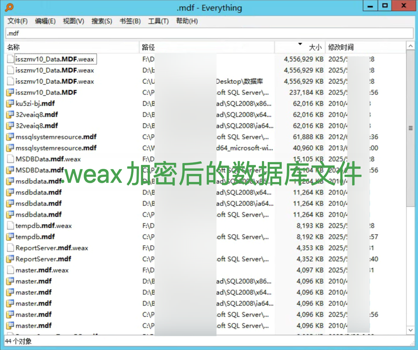The width and height of the screenshot is (418, 350).
Task: Open the 书签(B) menu
Action: point(130,21)
